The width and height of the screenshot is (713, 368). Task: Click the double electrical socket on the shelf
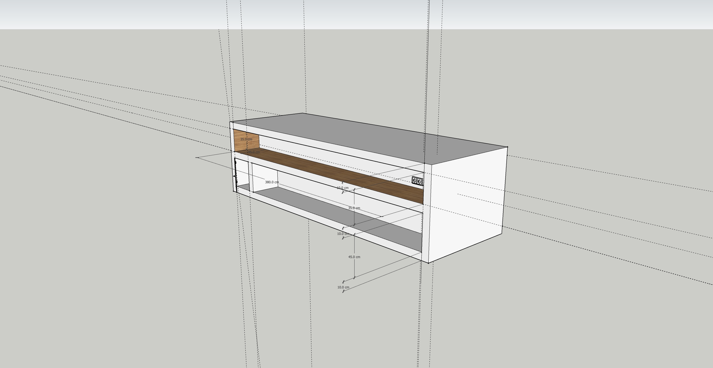point(417,181)
